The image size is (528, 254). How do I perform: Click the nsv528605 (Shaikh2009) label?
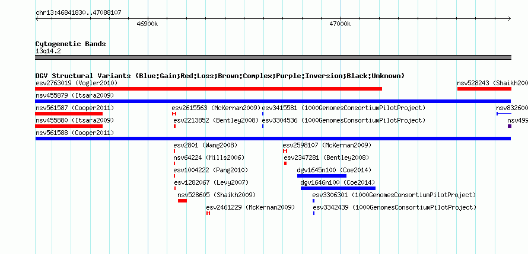[x=217, y=195]
